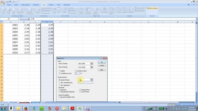
Task: Check Line Fit Plots checkbox
Action: click(80, 92)
